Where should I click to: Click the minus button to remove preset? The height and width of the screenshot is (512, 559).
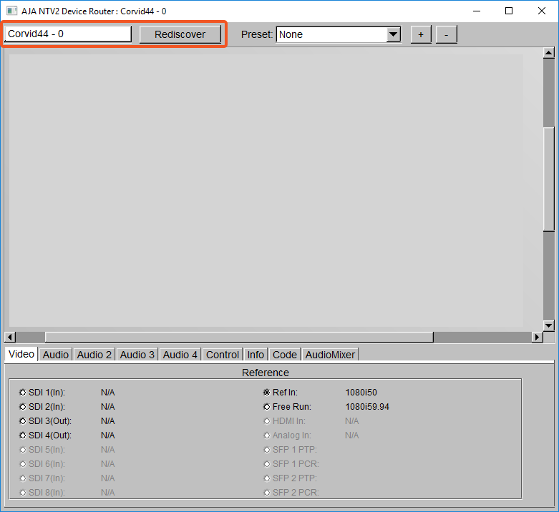446,34
